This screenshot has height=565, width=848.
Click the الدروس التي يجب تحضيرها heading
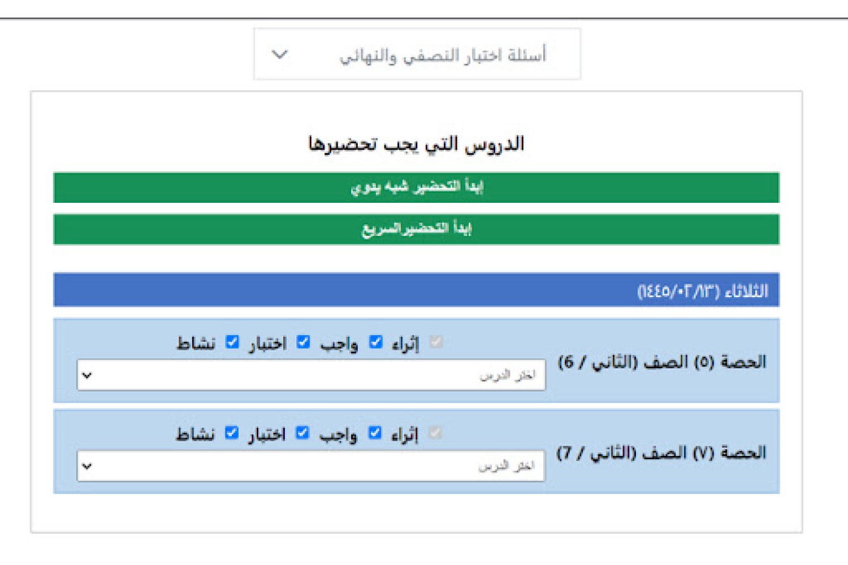(416, 144)
